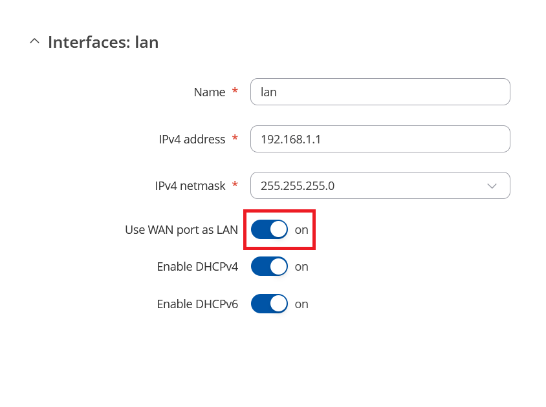Click the asterisk beside IPv4 address label

point(234,139)
